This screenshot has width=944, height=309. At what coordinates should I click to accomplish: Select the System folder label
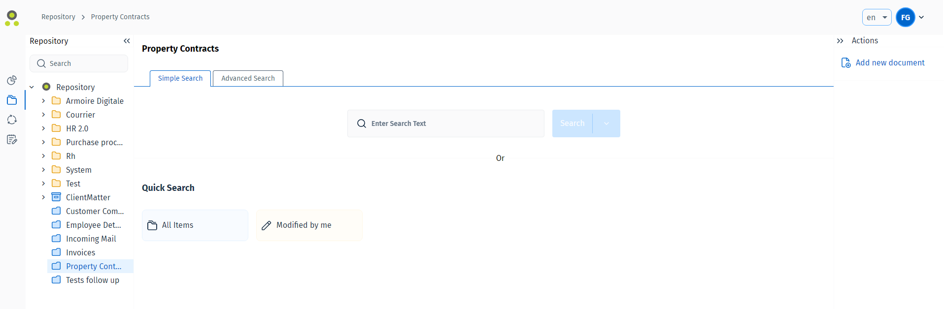[x=79, y=170]
